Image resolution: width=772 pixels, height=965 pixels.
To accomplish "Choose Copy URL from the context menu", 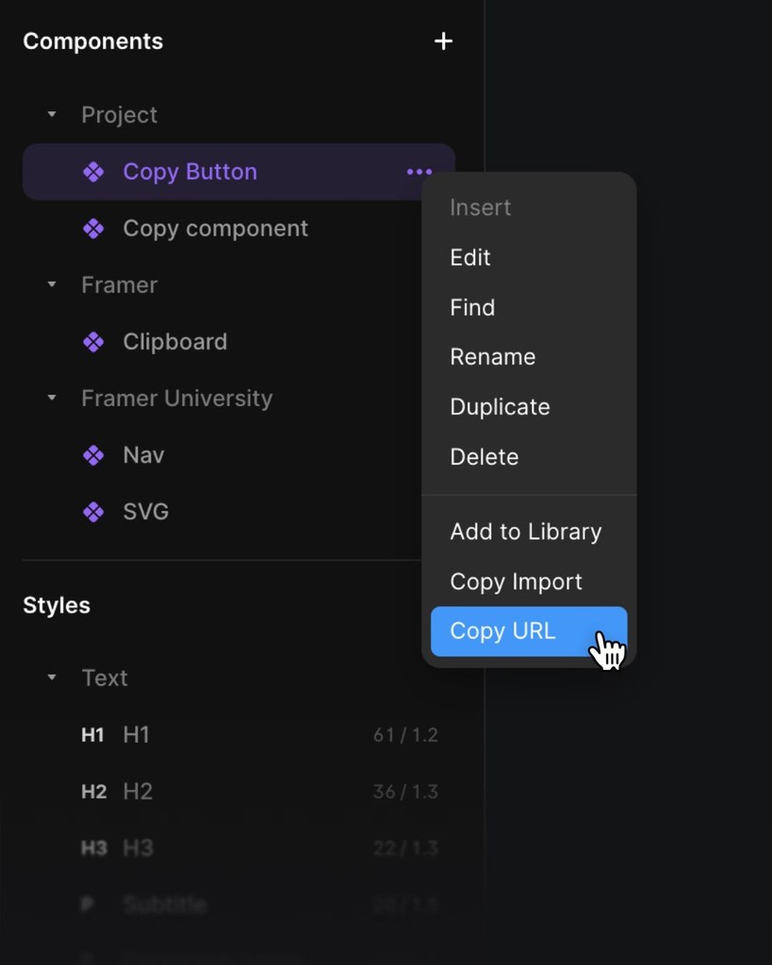I will [x=503, y=630].
